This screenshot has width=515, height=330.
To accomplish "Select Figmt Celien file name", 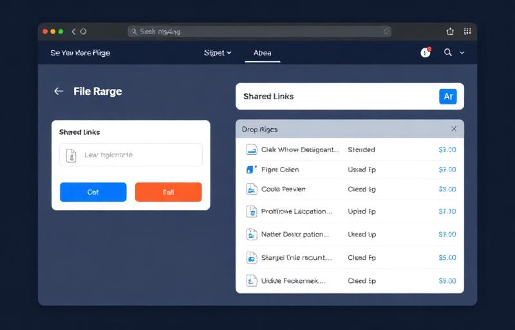I will [x=280, y=170].
